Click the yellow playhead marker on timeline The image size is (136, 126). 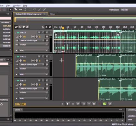(x=63, y=28)
